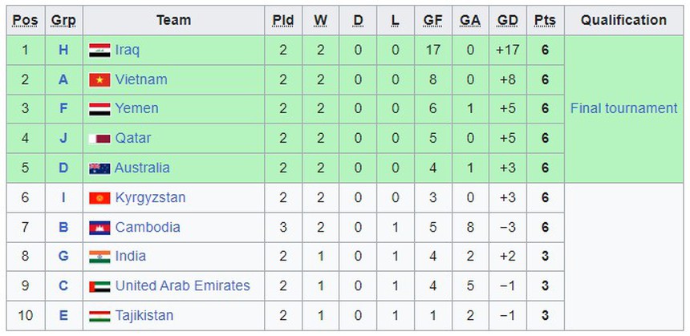The height and width of the screenshot is (336, 690).
Task: Click the Tajikistan flag icon
Action: [99, 316]
